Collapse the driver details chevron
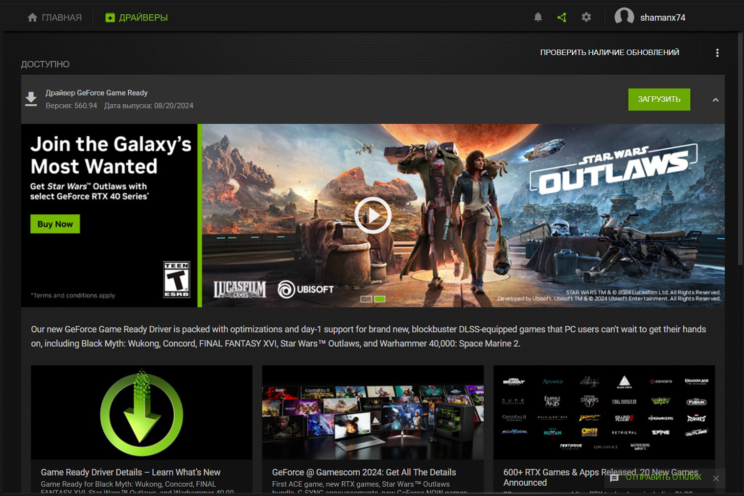The width and height of the screenshot is (744, 496). pyautogui.click(x=715, y=100)
